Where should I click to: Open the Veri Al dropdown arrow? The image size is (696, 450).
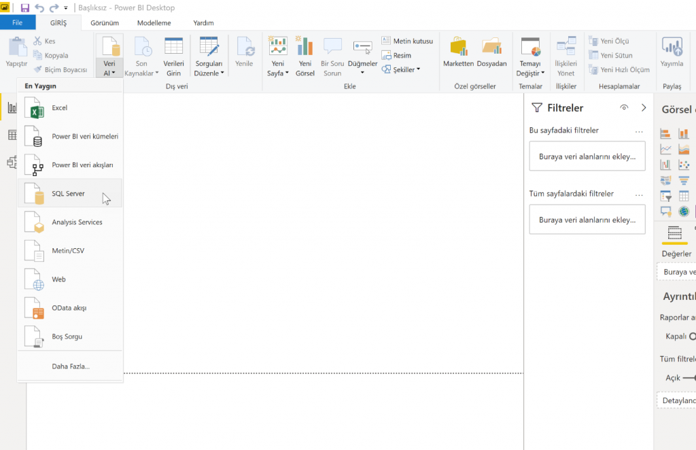click(x=114, y=73)
